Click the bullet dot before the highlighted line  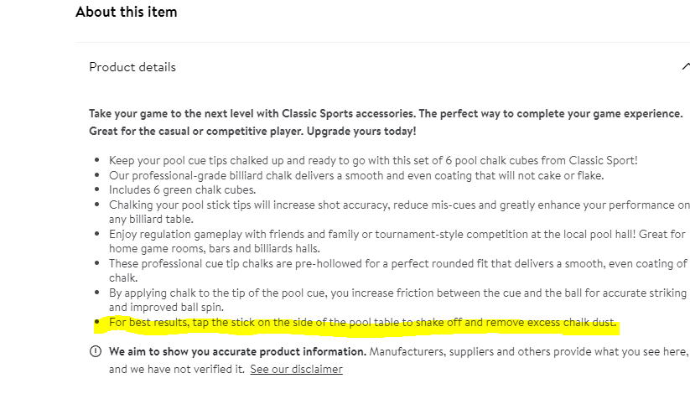[x=96, y=322]
